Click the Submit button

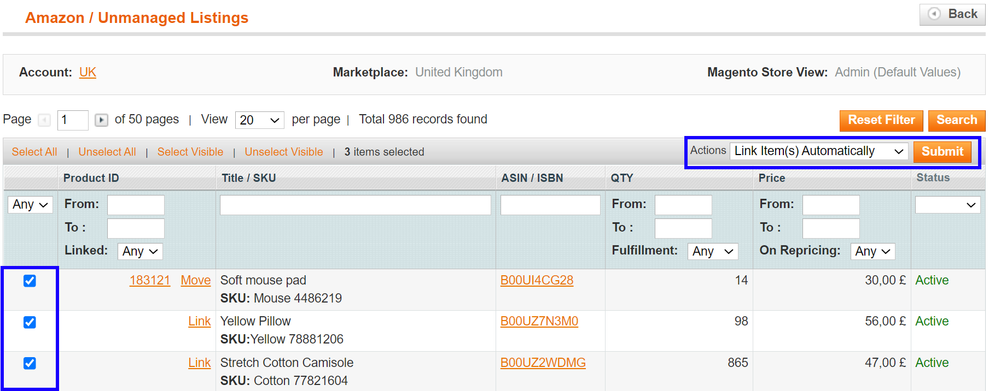942,151
